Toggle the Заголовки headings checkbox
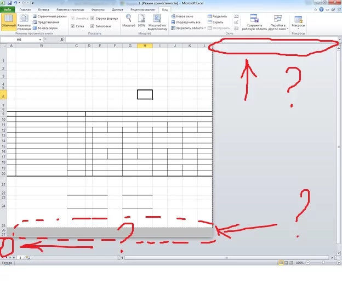Screen dimensions: 342x300 (93, 26)
